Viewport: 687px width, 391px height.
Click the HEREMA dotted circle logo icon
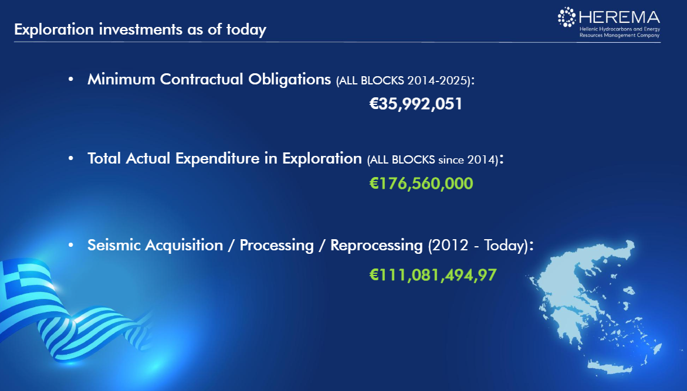click(x=567, y=18)
